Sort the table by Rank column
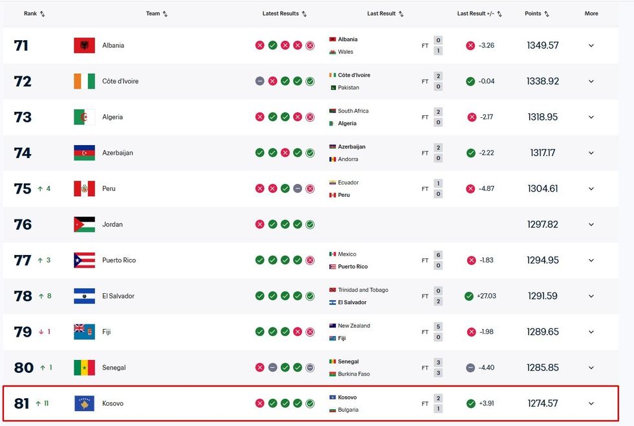 34,14
